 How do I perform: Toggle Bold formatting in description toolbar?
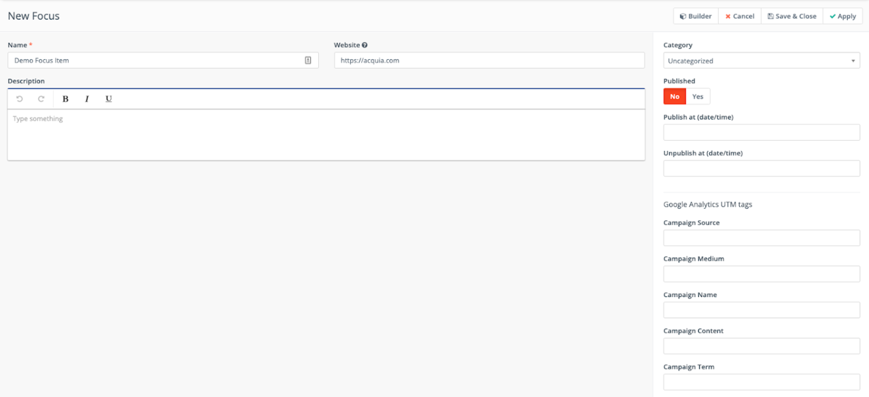point(65,99)
